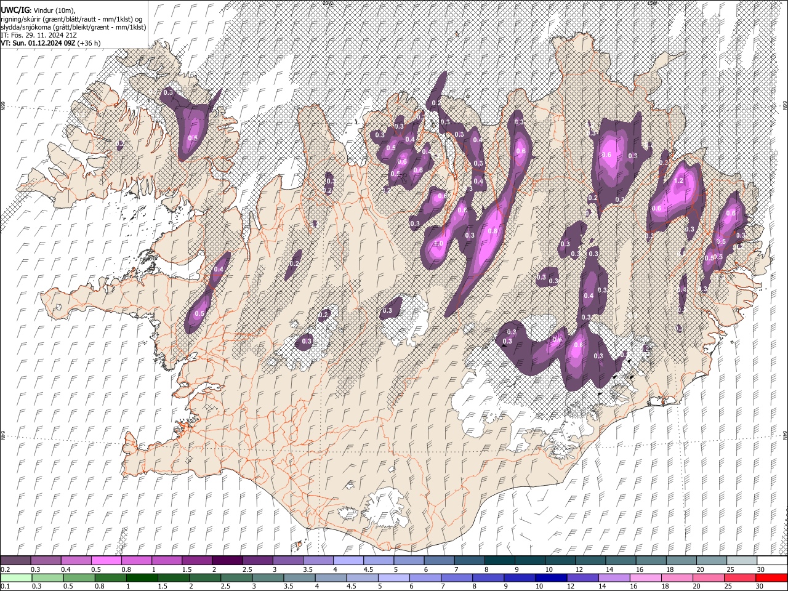The width and height of the screenshot is (788, 591).
Task: Select palest green lower swatch at 0.1
Action: click(x=15, y=577)
